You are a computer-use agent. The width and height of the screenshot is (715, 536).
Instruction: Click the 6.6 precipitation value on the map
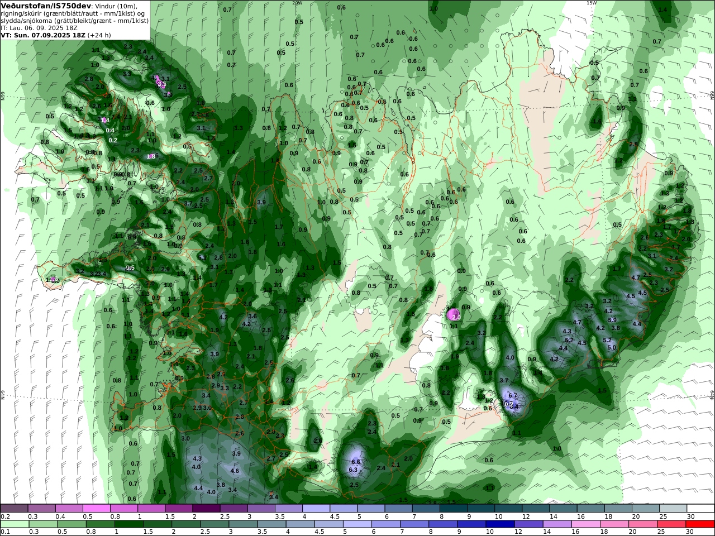pyautogui.click(x=356, y=462)
